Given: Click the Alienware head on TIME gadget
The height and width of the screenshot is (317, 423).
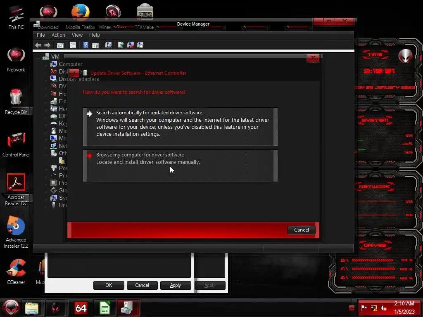Looking at the screenshot, I should [x=406, y=56].
